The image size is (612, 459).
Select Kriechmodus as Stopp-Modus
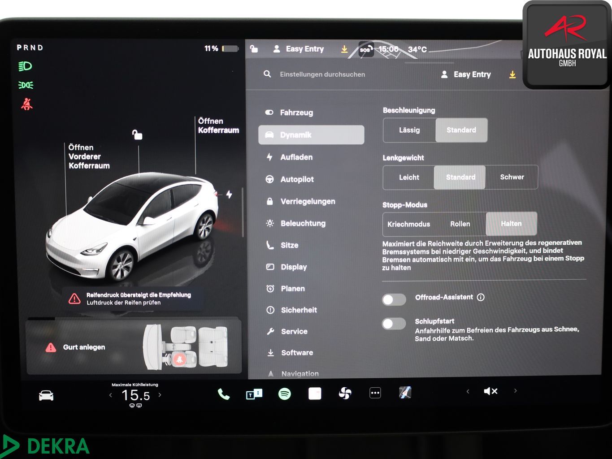click(408, 224)
